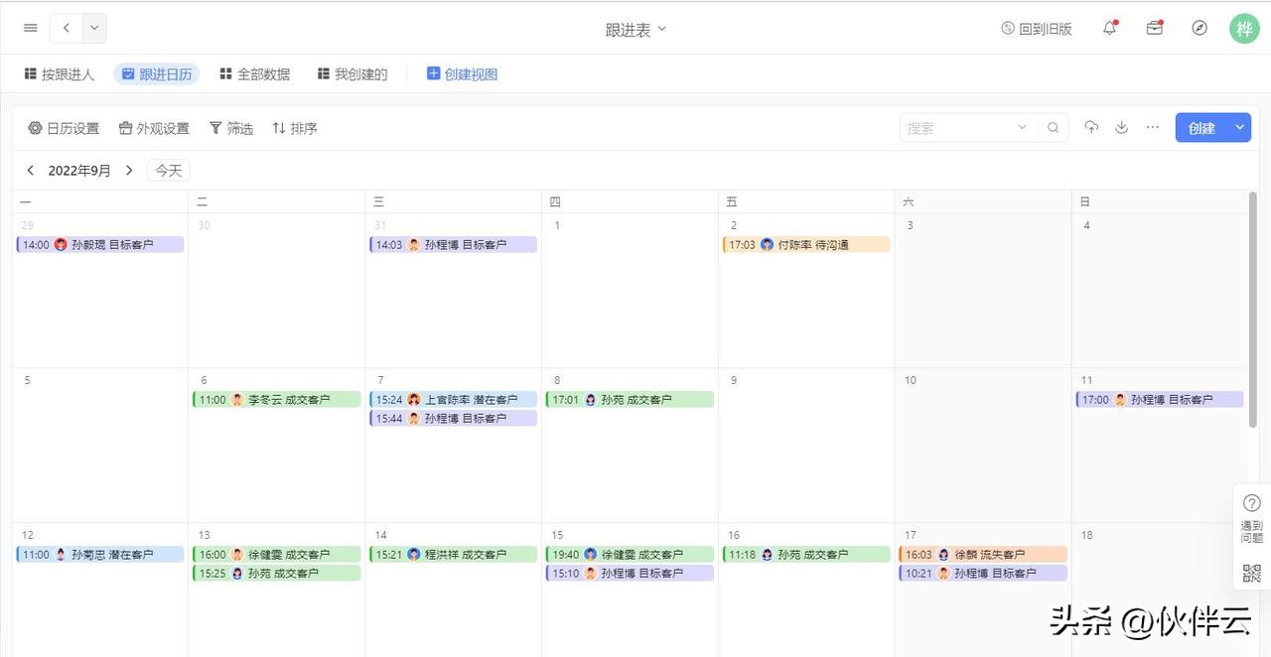1271x657 pixels.
Task: Click the search magnifier icon
Action: pos(1054,127)
